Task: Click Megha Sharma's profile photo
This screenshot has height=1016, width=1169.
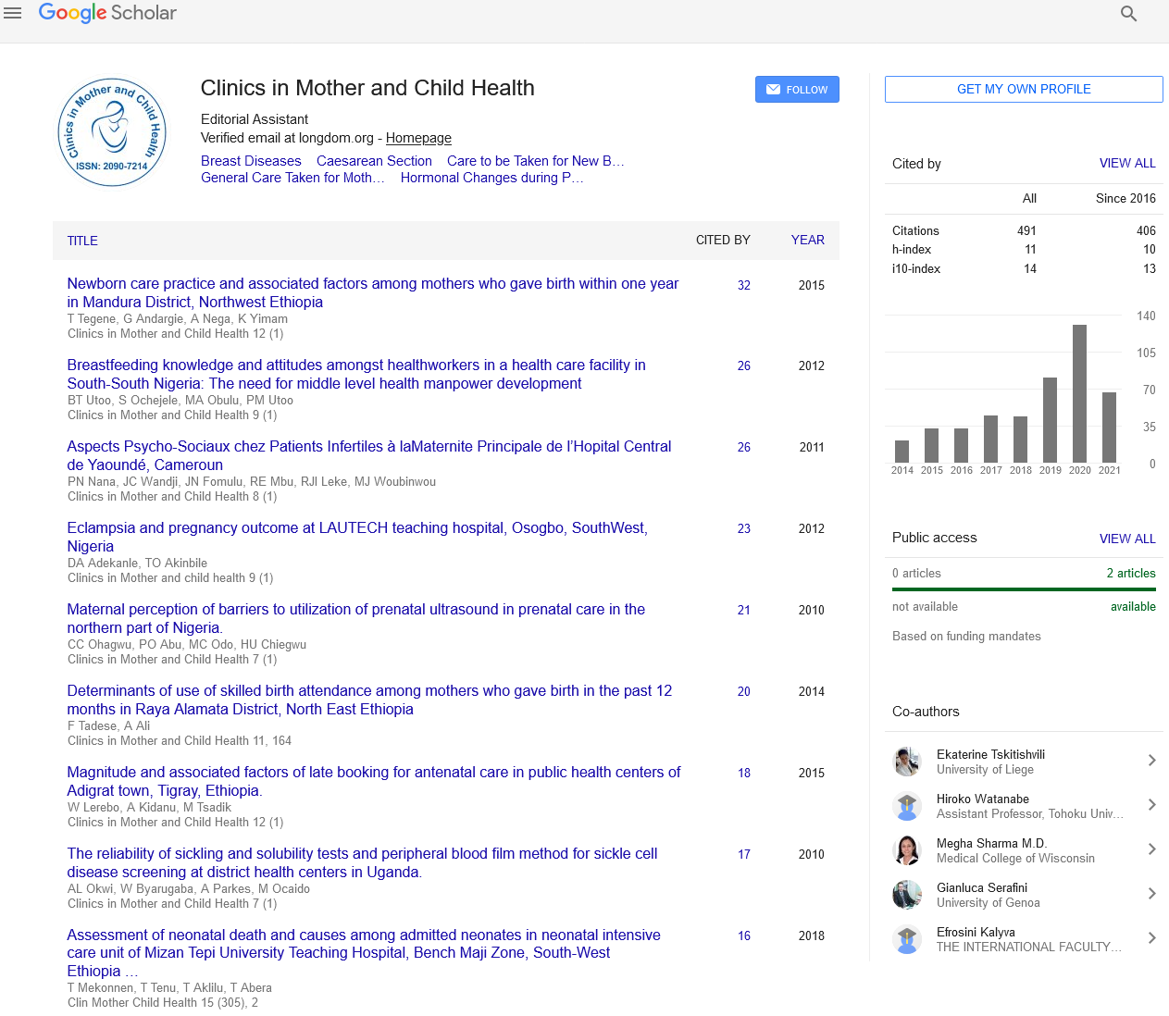Action: pyautogui.click(x=907, y=850)
